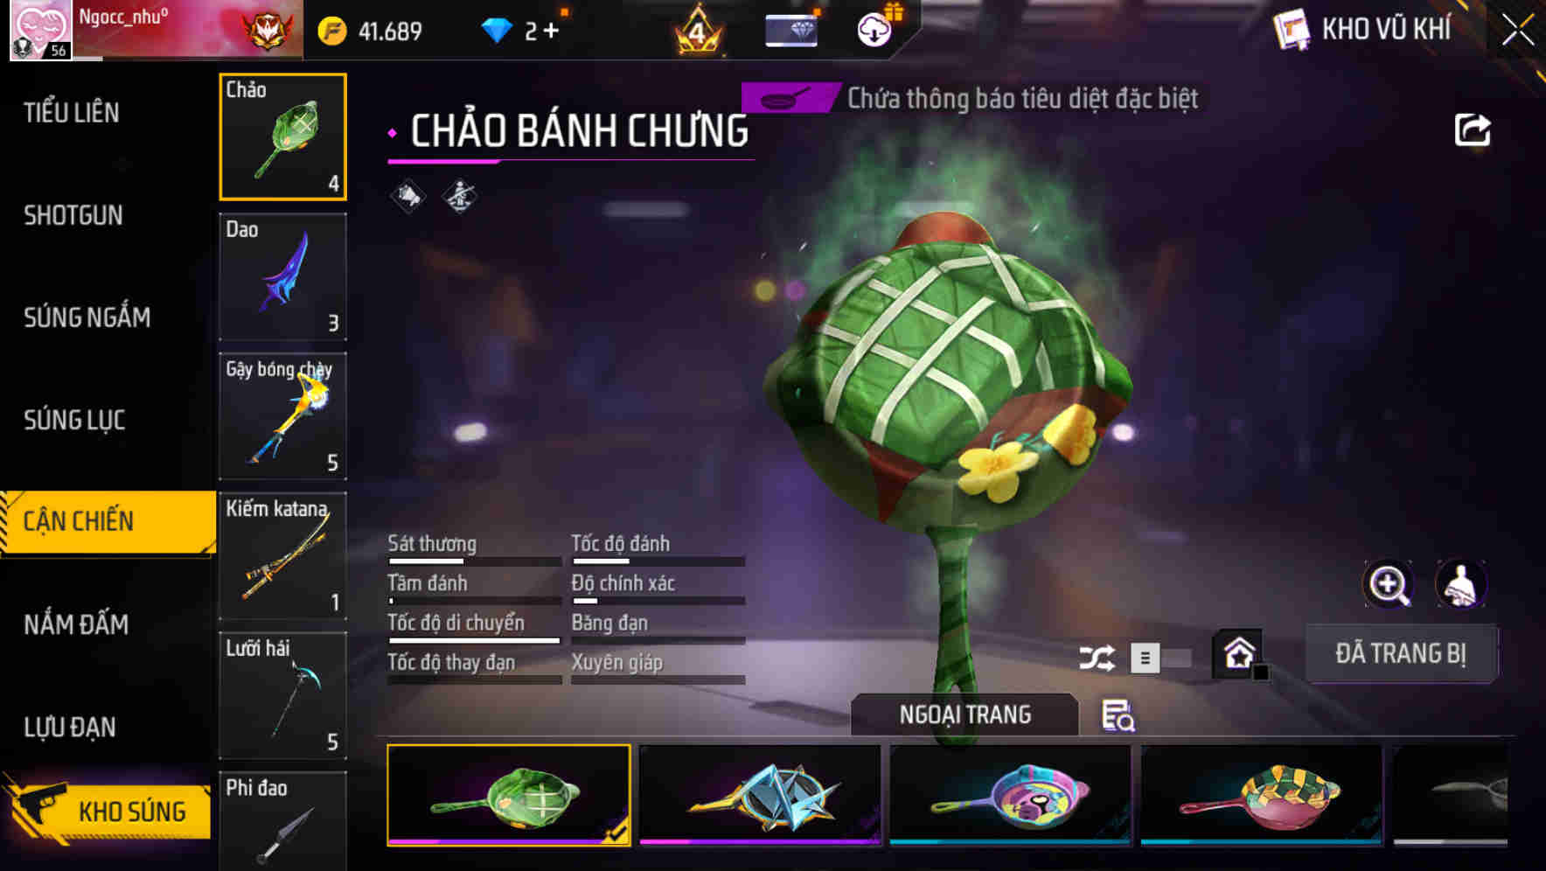The height and width of the screenshot is (871, 1546).
Task: Open the membership card diamond icon
Action: coord(790,31)
